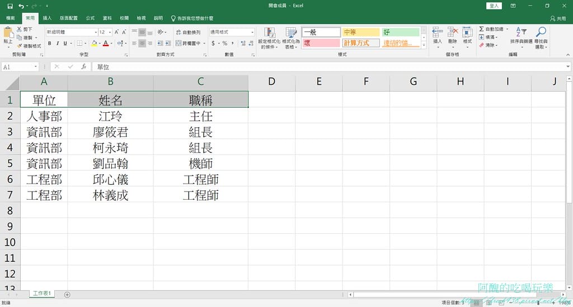573x307 pixels.
Task: Apply red font color A
Action: point(106,44)
